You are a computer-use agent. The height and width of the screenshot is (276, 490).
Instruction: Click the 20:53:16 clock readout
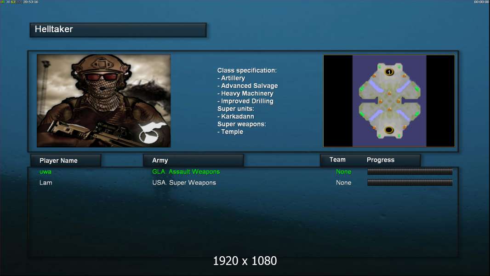tap(31, 2)
